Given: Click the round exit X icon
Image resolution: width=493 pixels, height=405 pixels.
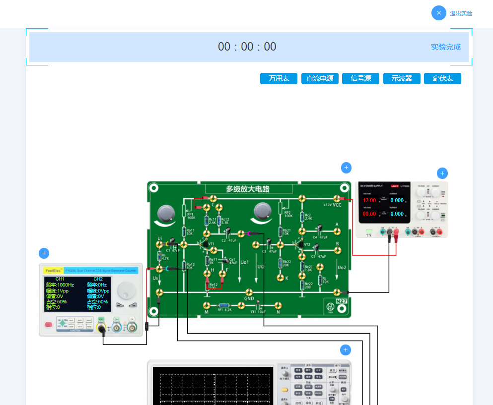Looking at the screenshot, I should pyautogui.click(x=439, y=13).
